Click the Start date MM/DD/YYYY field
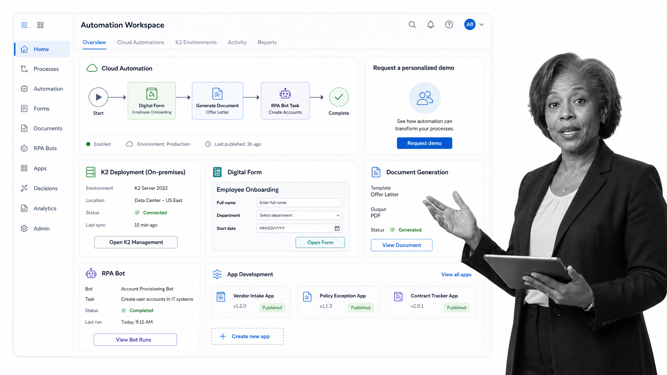This screenshot has height=375, width=667. pos(299,228)
